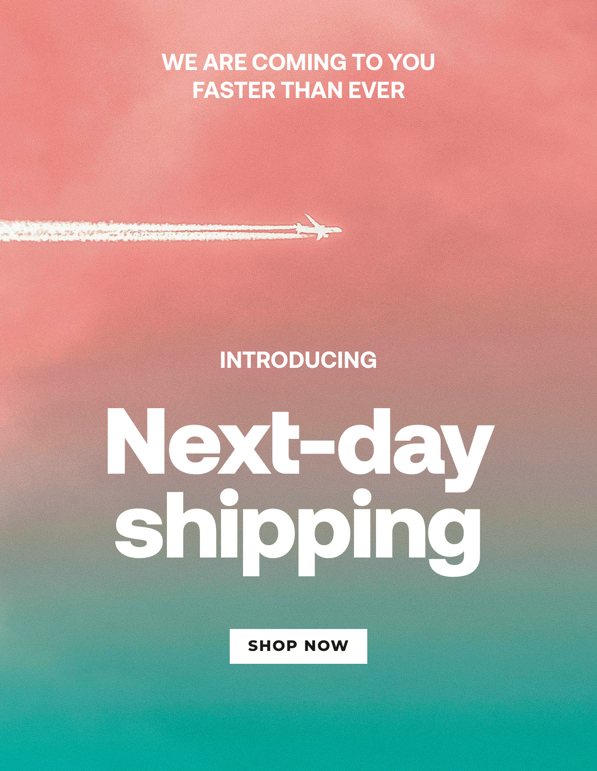Click the word SHOP on button
597x771 pixels.
pos(272,646)
